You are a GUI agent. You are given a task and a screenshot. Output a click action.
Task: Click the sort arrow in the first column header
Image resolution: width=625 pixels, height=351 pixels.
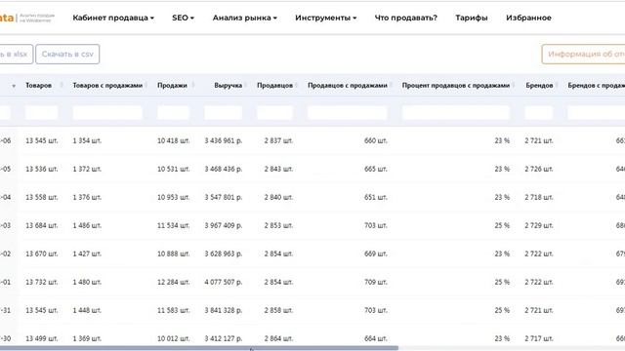click(14, 86)
